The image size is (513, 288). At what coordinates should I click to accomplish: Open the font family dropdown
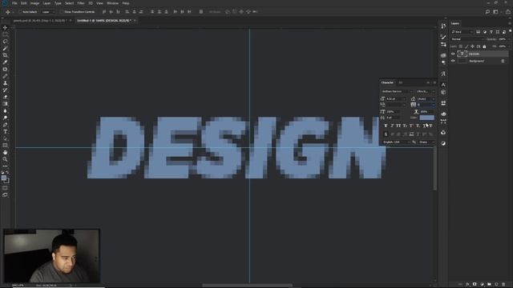398,91
